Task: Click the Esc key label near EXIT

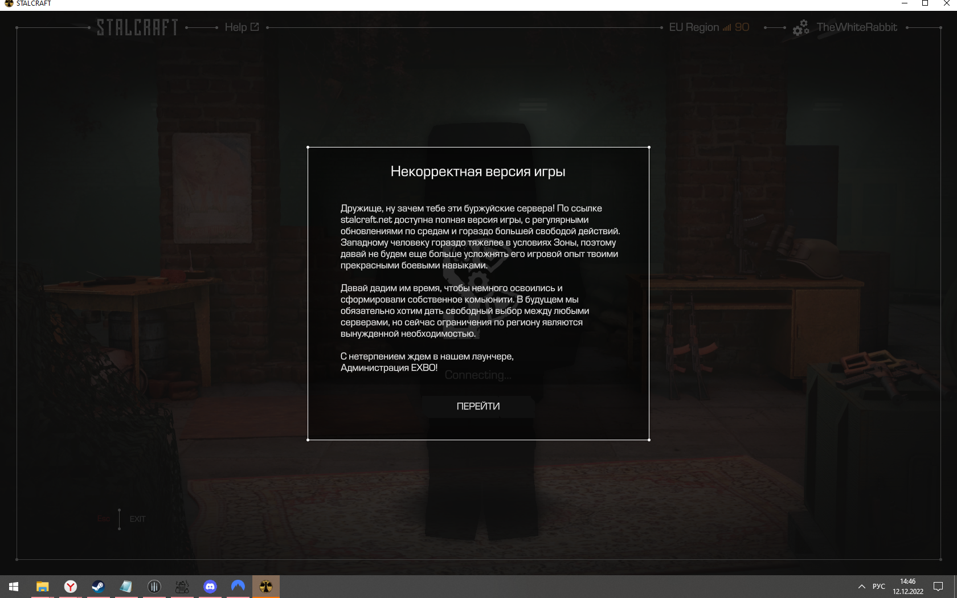Action: coord(103,519)
